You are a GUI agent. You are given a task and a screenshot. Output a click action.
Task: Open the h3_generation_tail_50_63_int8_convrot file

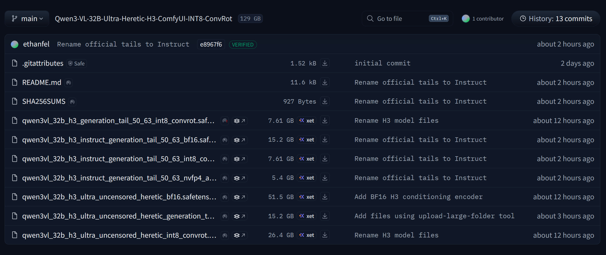118,121
